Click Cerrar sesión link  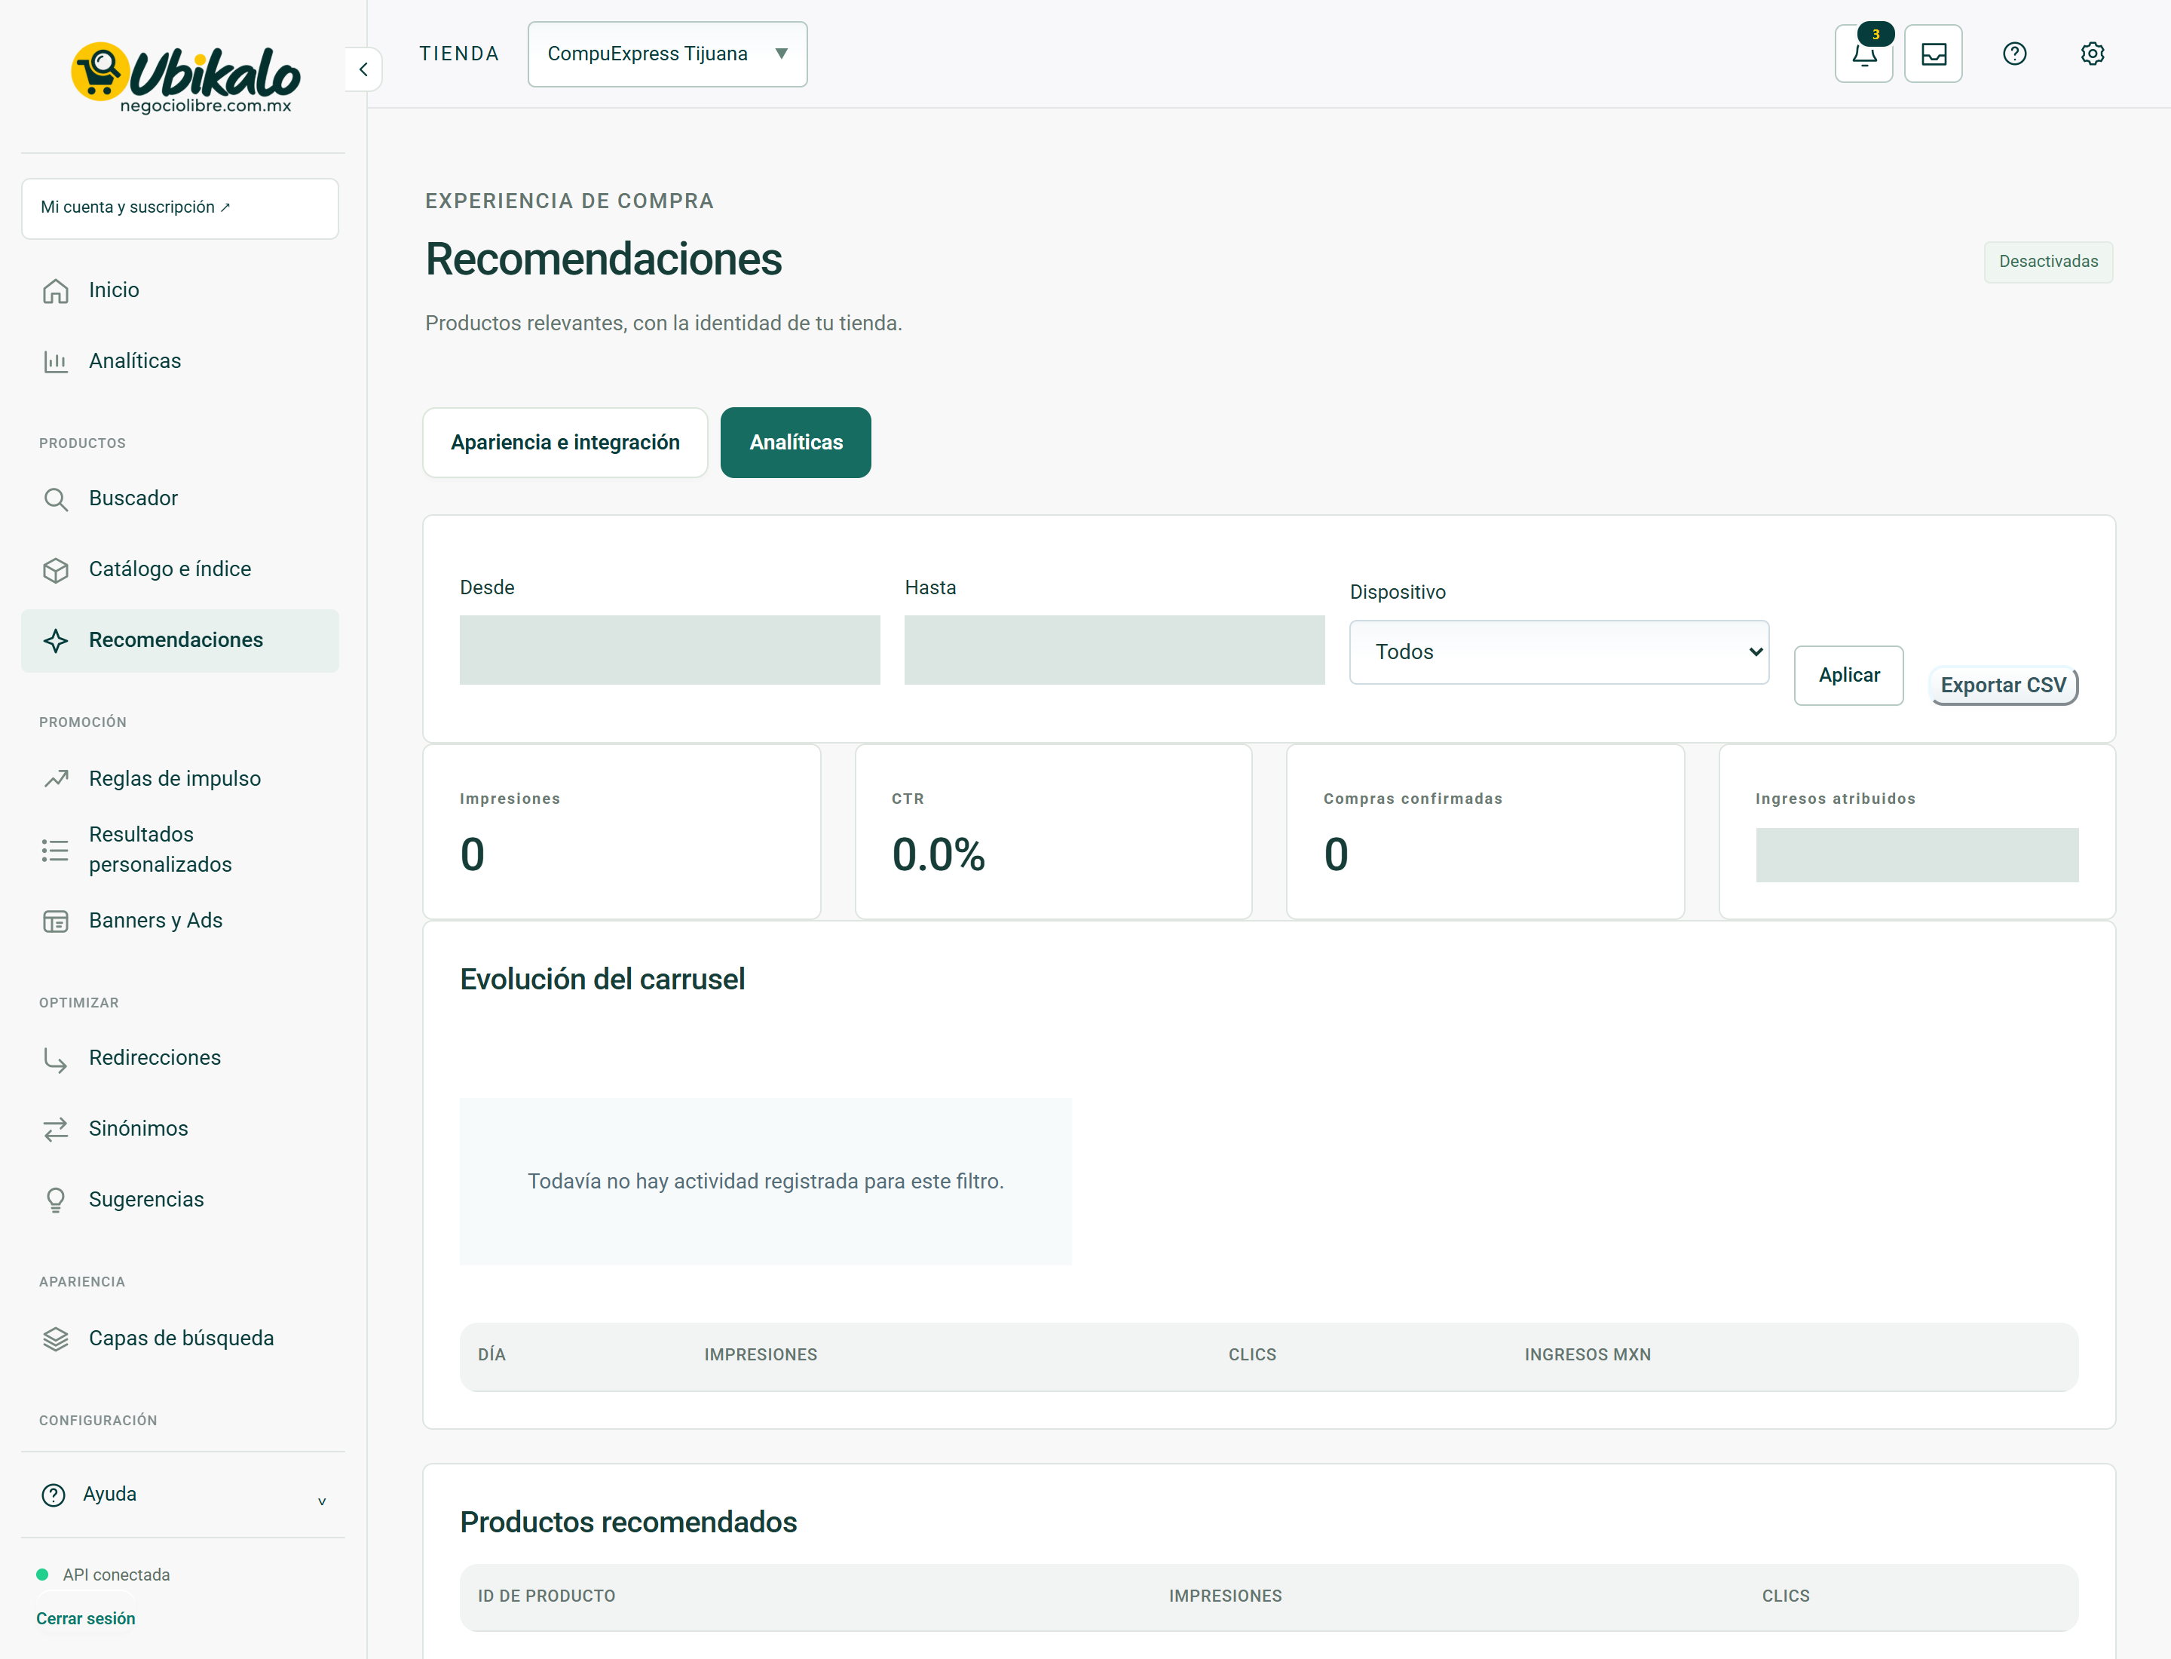(x=86, y=1618)
